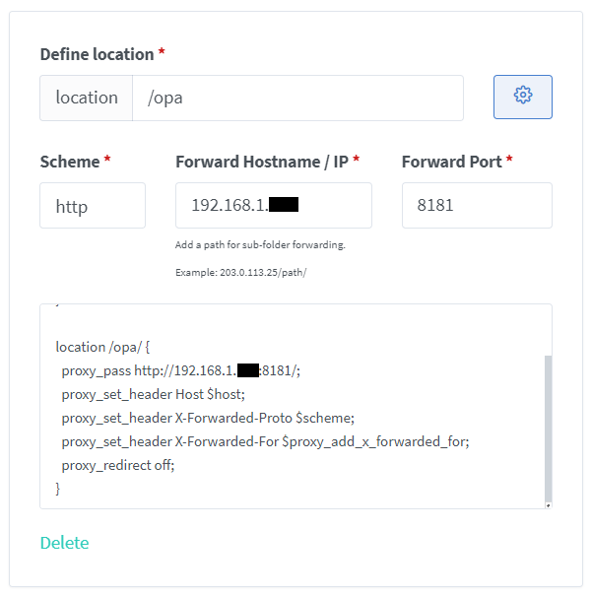Open the Scheme http dropdown
The image size is (591, 596).
coord(93,205)
